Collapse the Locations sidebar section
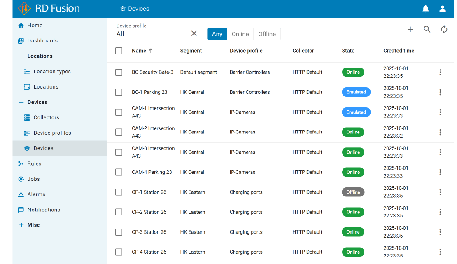The image size is (457, 264). pyautogui.click(x=21, y=56)
